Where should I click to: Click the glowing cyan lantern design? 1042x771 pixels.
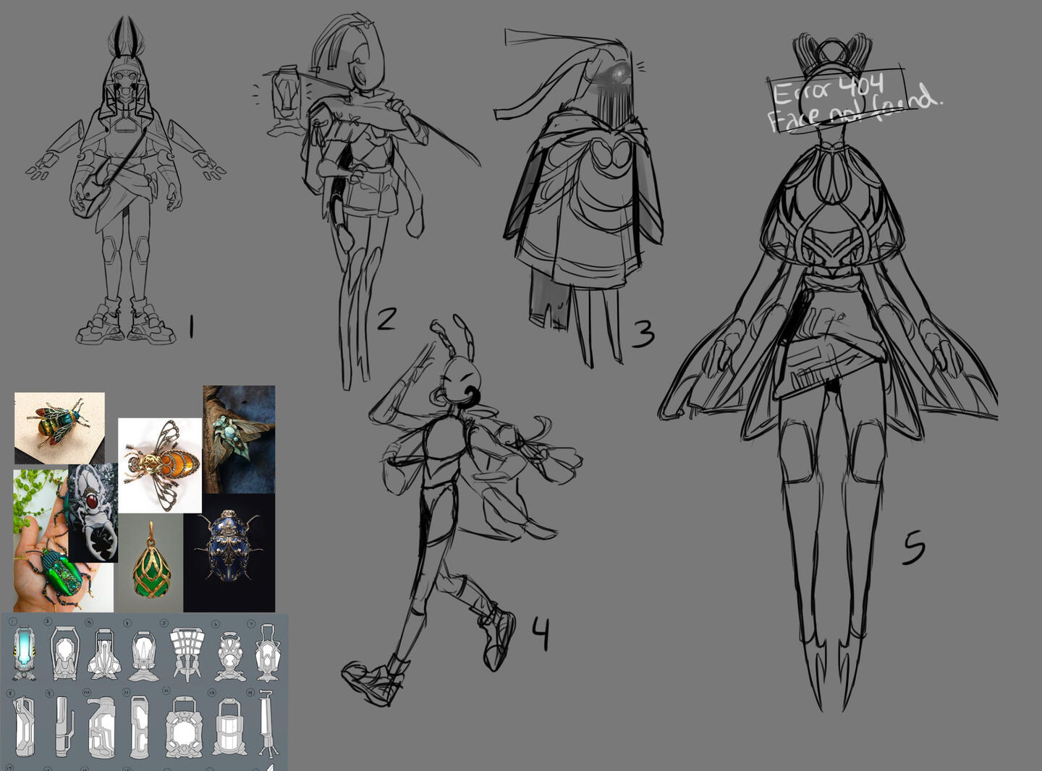[25, 654]
